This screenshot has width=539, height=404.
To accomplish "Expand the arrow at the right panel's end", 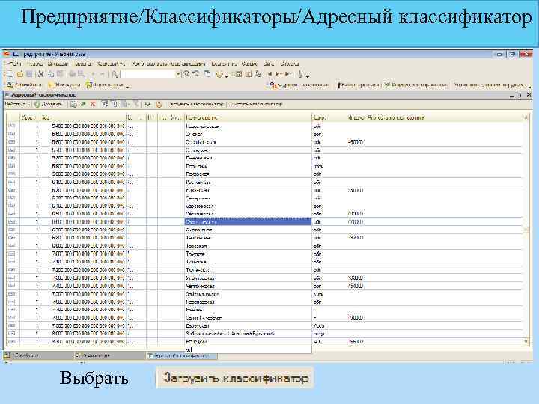I will (530, 86).
